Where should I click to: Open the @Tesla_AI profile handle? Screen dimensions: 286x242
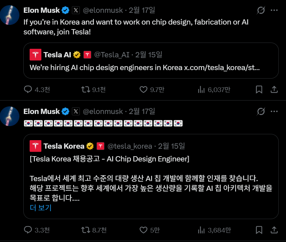[x=112, y=55]
